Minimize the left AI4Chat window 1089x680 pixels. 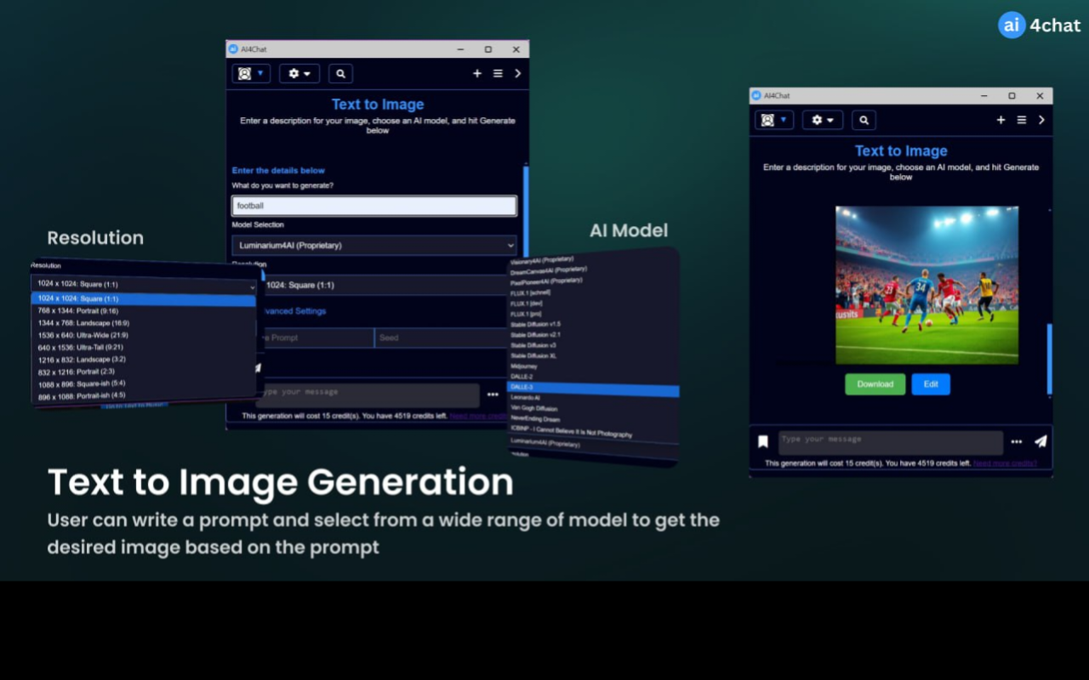pos(460,49)
